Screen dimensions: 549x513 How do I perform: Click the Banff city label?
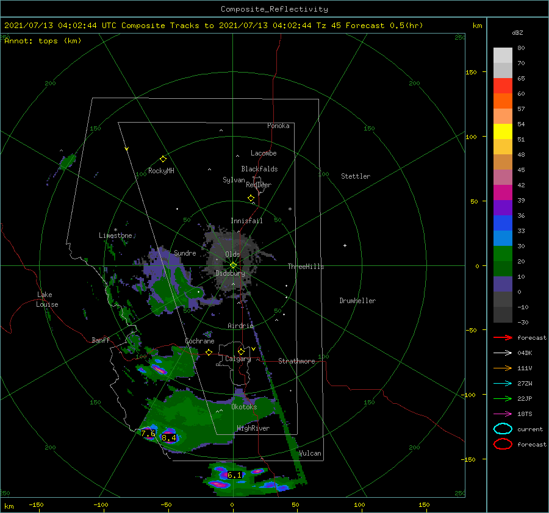(101, 340)
